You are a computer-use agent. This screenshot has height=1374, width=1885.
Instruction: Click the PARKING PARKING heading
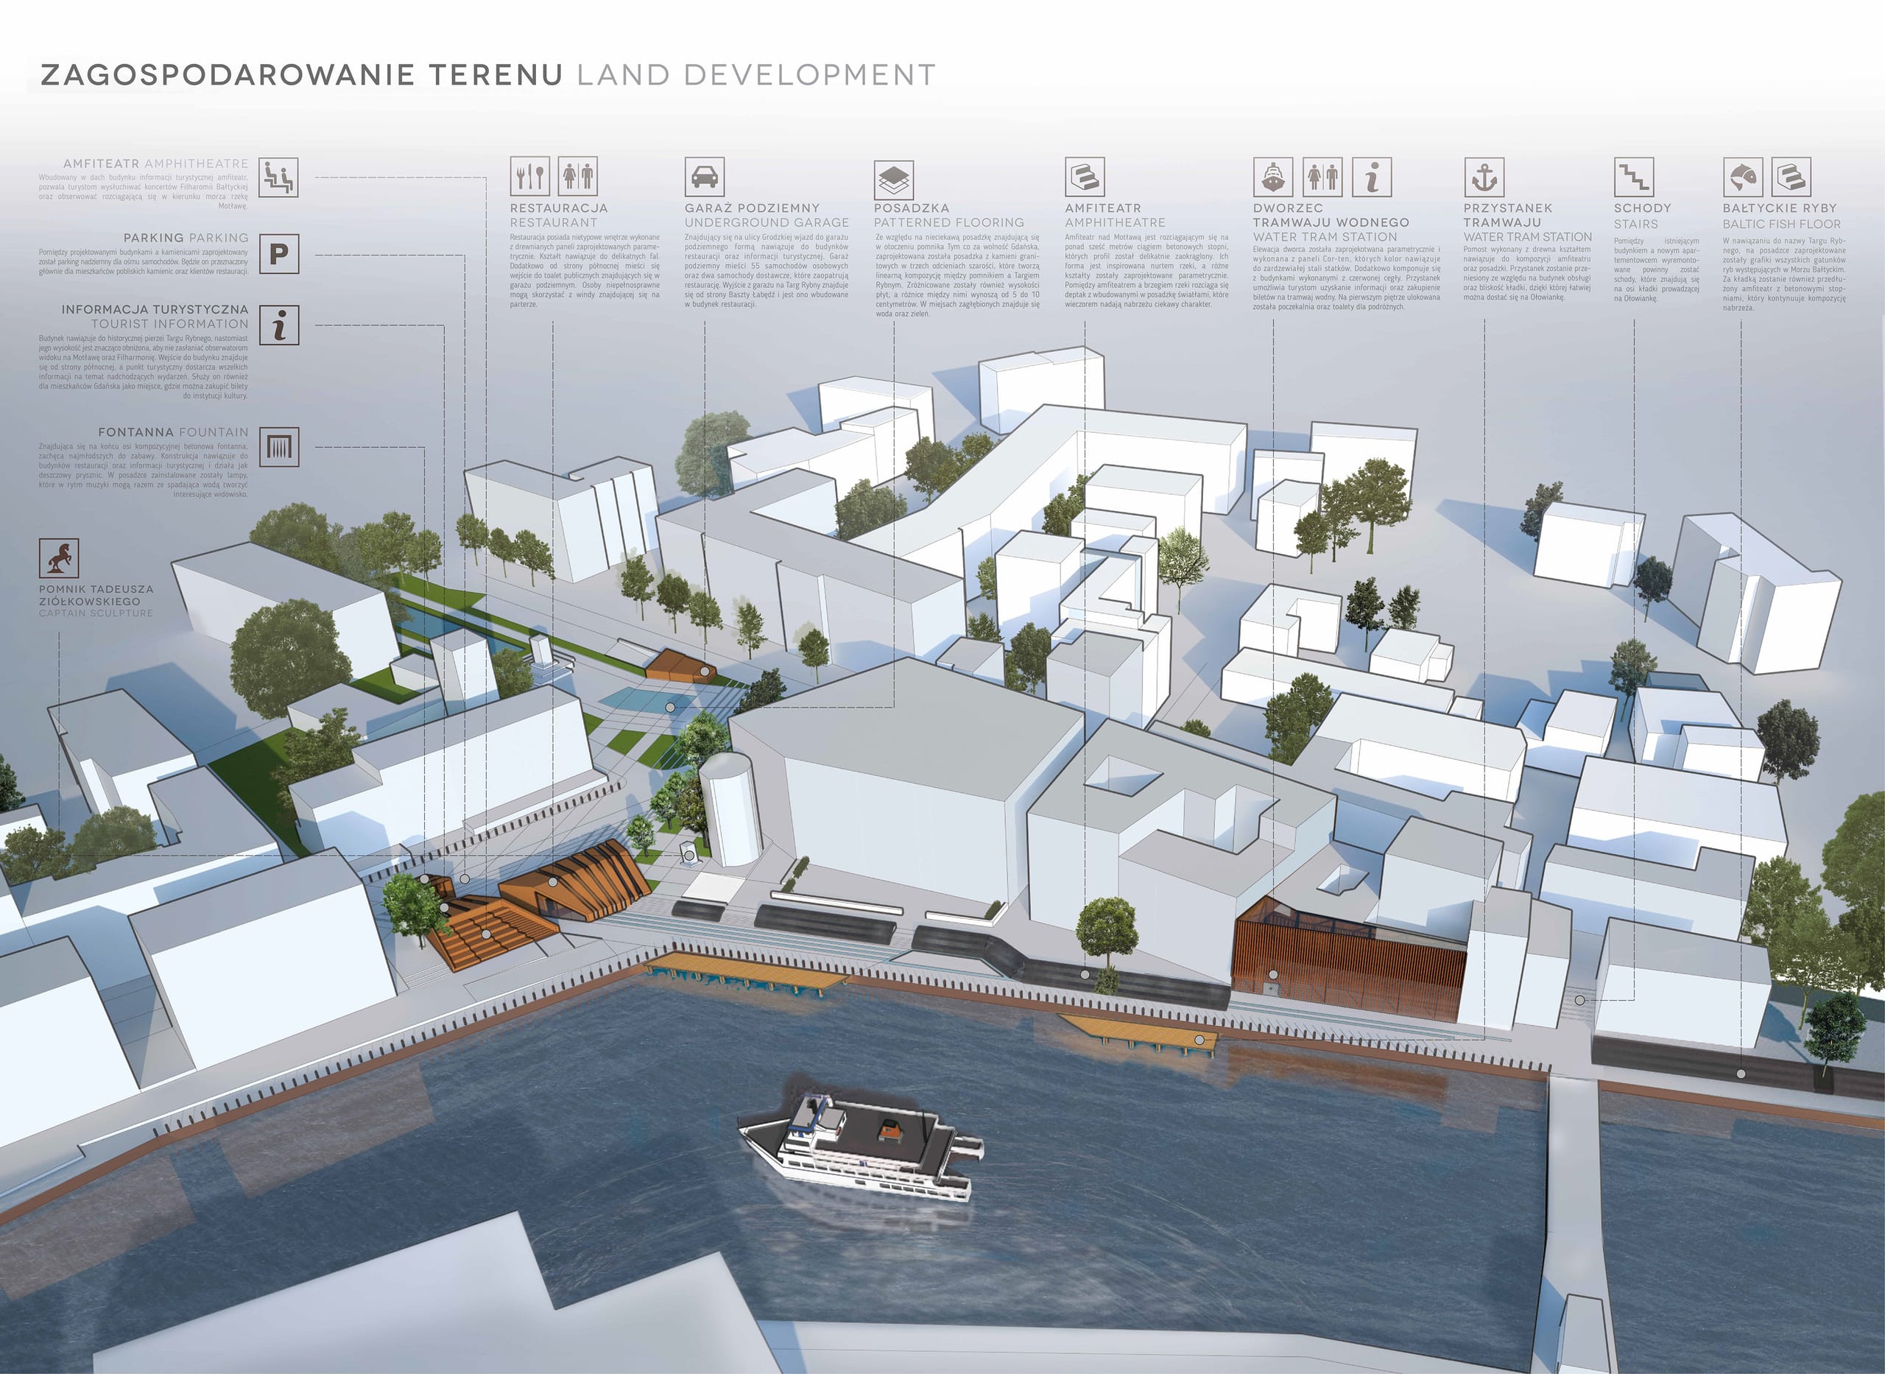pyautogui.click(x=186, y=238)
